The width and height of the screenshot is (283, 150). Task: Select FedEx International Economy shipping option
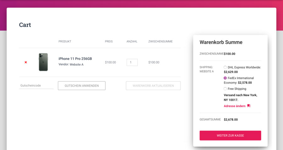coord(225,78)
